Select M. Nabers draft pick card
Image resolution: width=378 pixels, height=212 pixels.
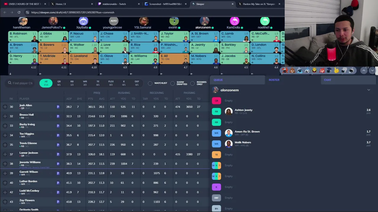(204, 59)
